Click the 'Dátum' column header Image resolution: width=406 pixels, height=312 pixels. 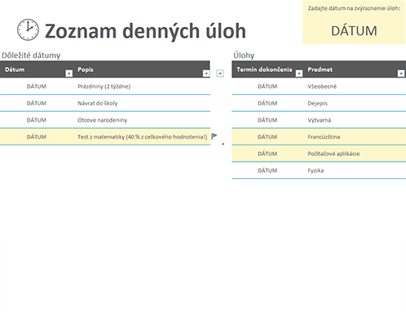click(x=15, y=69)
